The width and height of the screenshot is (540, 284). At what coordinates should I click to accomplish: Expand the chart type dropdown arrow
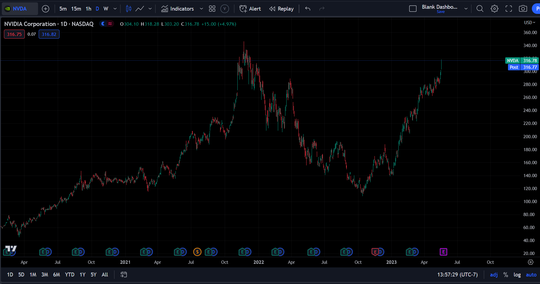coord(150,9)
